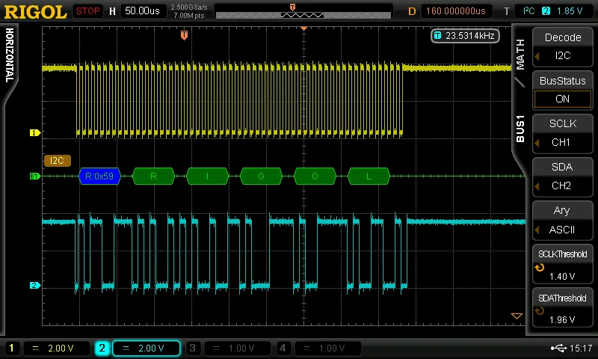Click the USB connection icon

point(558,348)
